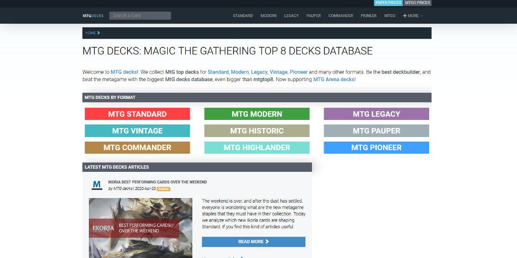This screenshot has height=258, width=517.
Task: Open IKORIA BEST PERFORMING CARDS article title
Action: tap(158, 182)
